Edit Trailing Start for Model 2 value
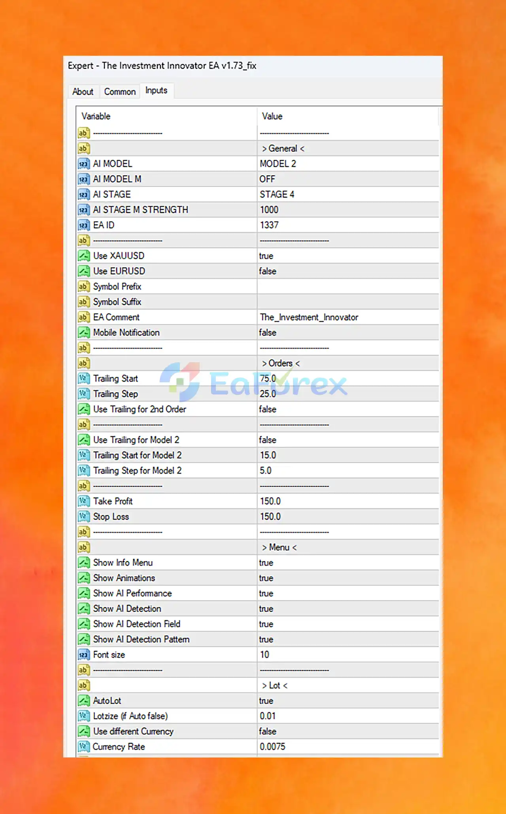 (348, 455)
